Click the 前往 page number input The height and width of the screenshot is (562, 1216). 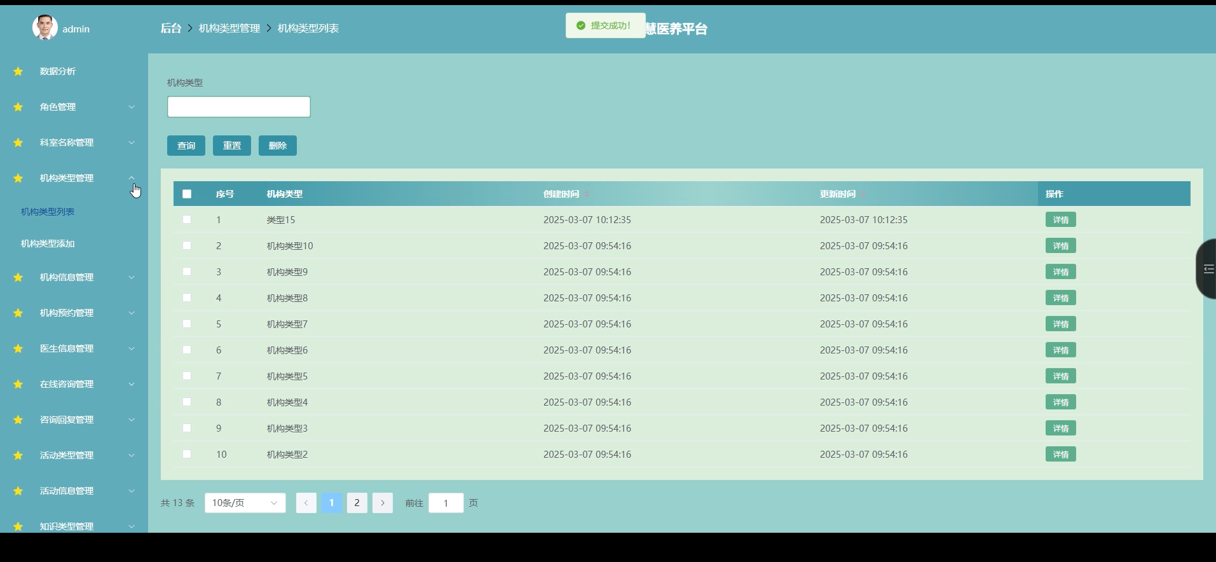coord(446,503)
